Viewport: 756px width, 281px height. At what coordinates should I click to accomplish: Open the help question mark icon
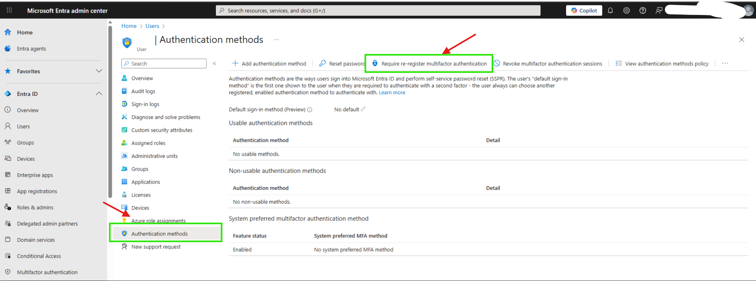click(643, 11)
